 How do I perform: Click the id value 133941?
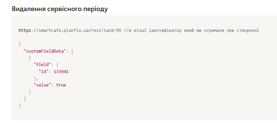click(61, 72)
